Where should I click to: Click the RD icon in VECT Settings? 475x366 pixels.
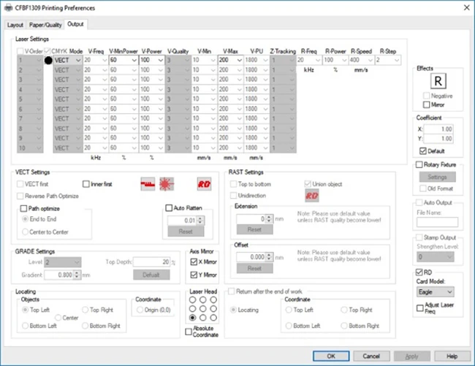point(204,184)
